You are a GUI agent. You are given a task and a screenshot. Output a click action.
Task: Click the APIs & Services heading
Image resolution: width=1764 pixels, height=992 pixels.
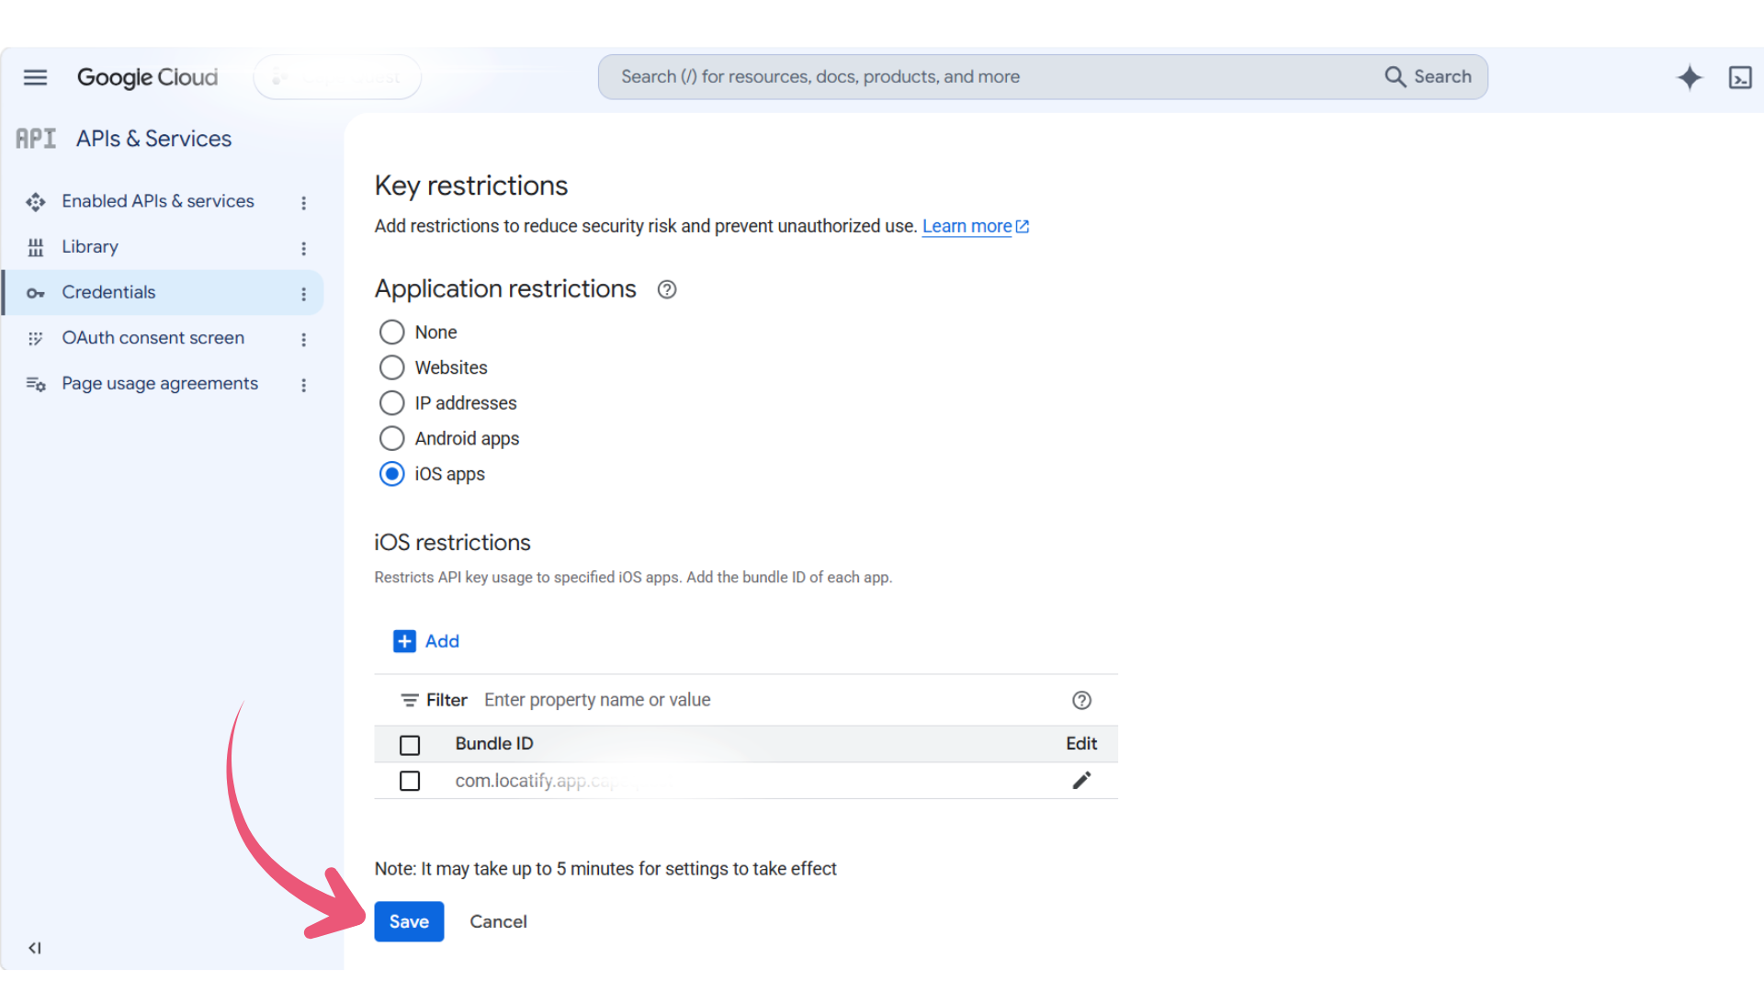point(153,139)
